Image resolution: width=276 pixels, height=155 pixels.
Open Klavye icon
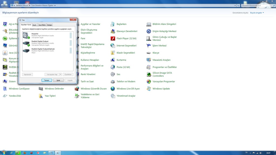click(149, 53)
